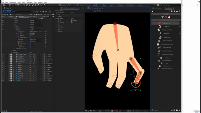Reset the Controller effect

pos(73,13)
